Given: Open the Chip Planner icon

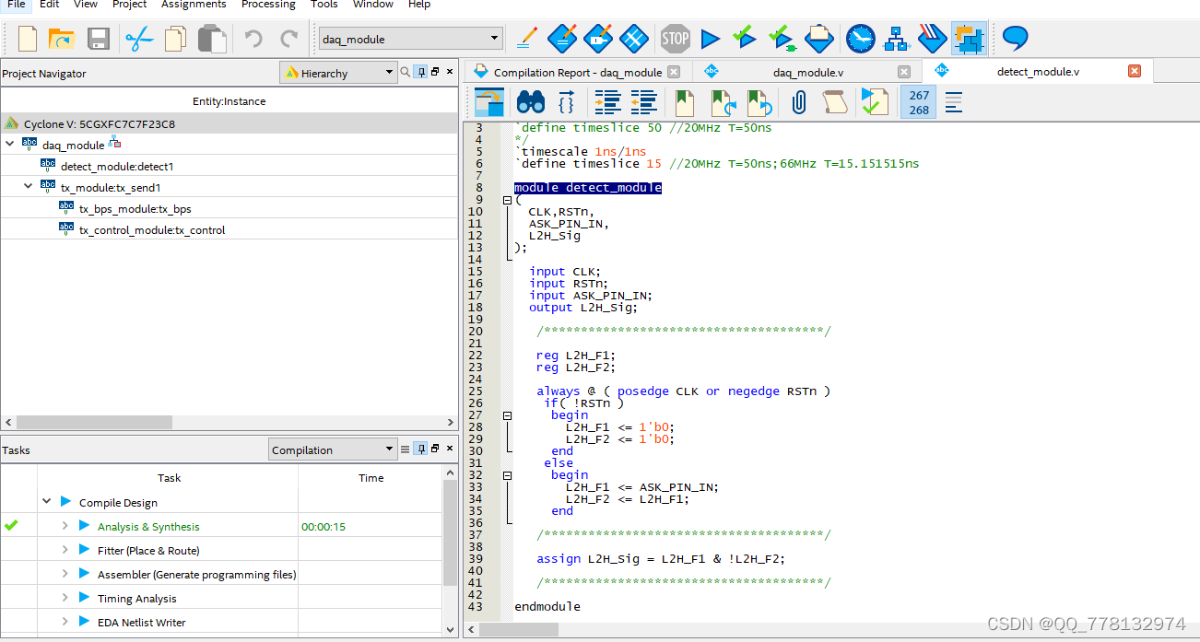Looking at the screenshot, I should (x=969, y=39).
